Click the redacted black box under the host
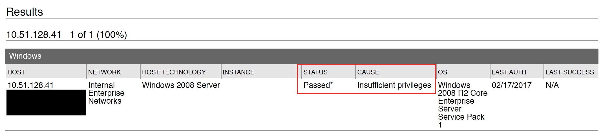This screenshot has height=132, width=601. (46, 102)
